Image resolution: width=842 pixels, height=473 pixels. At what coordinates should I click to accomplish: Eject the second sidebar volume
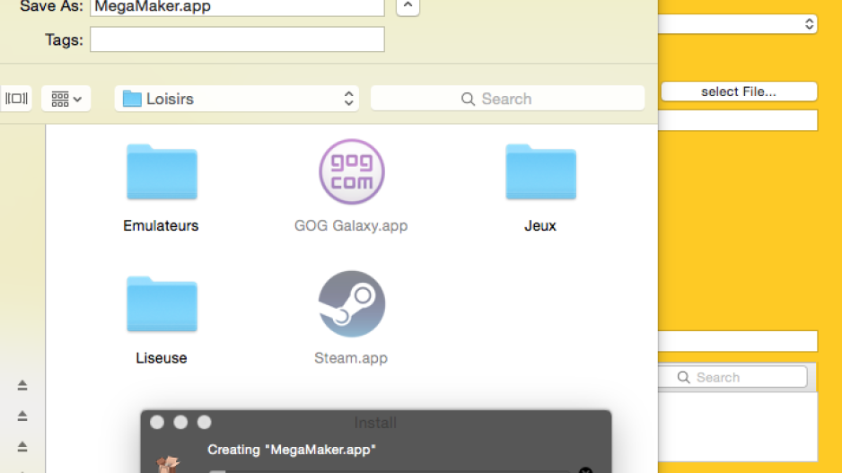coord(22,416)
